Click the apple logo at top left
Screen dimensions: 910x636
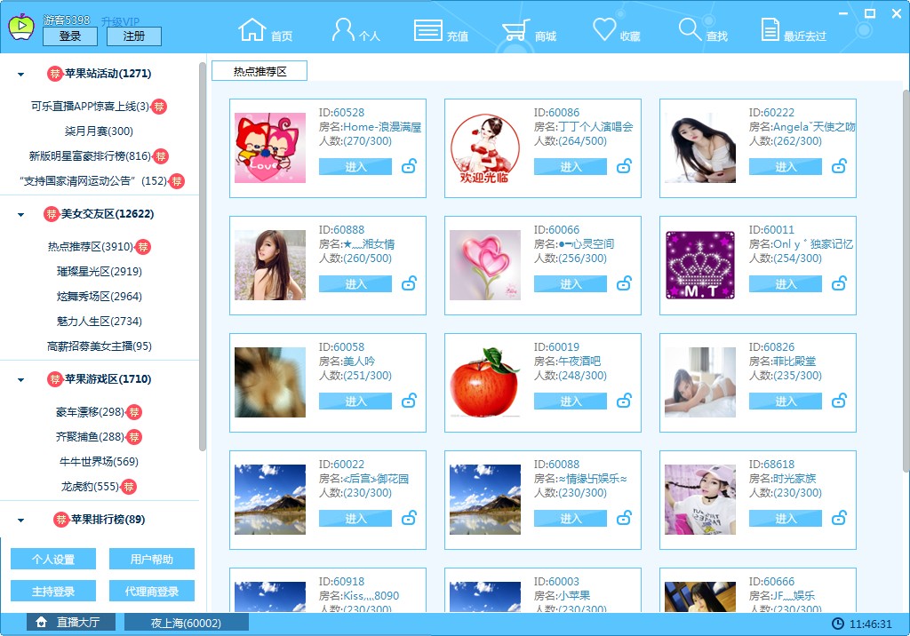[20, 26]
